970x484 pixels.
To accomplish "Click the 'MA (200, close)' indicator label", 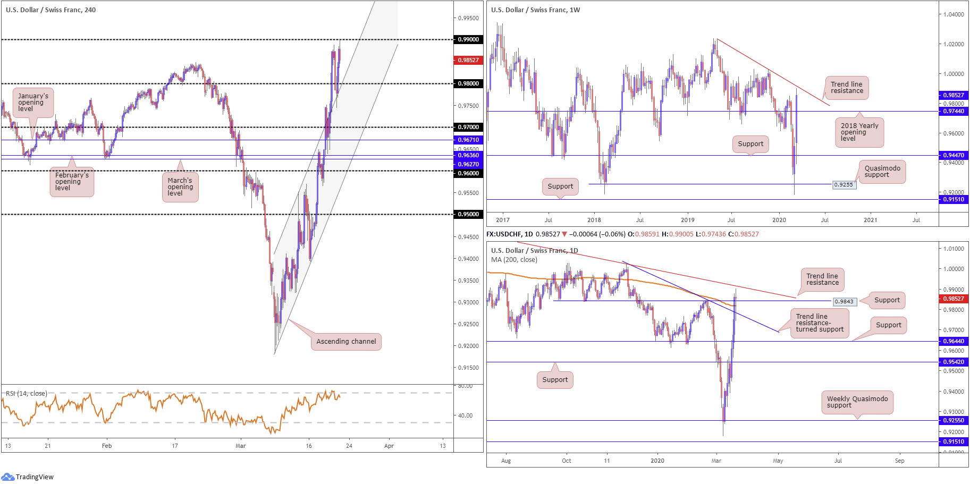I will [514, 260].
